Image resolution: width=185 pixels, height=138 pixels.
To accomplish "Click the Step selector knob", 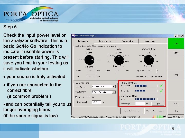I will pyautogui.click(x=119, y=60).
